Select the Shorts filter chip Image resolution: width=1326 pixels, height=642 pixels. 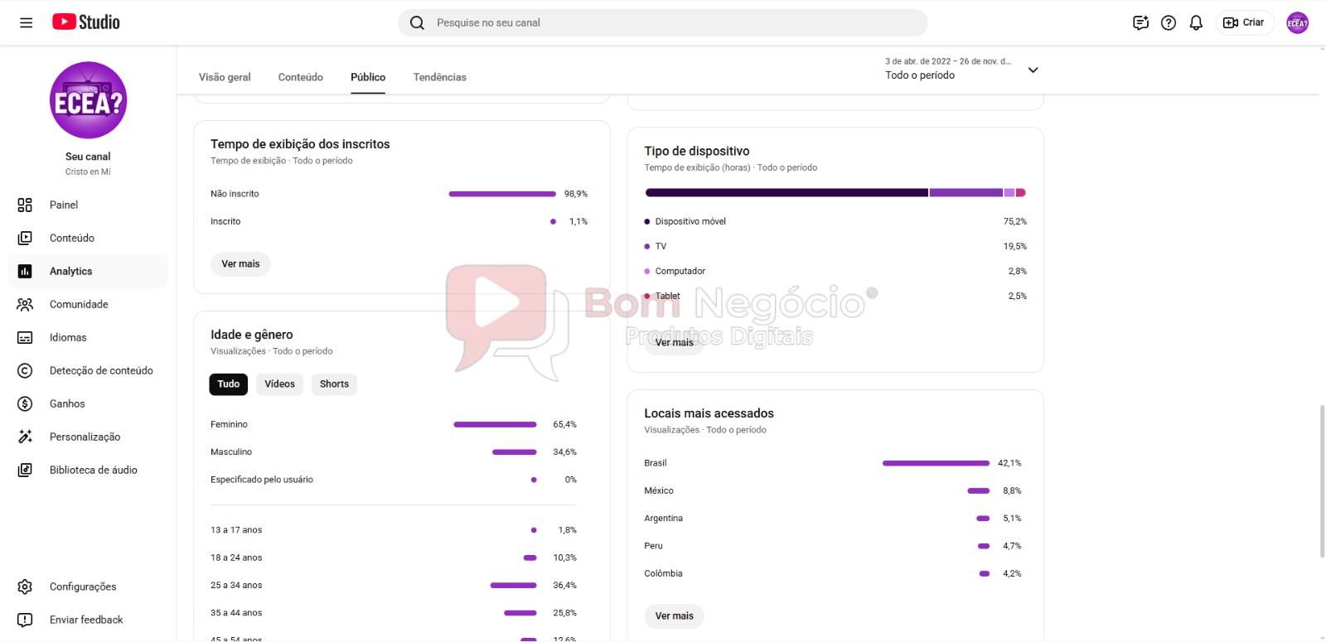(334, 384)
